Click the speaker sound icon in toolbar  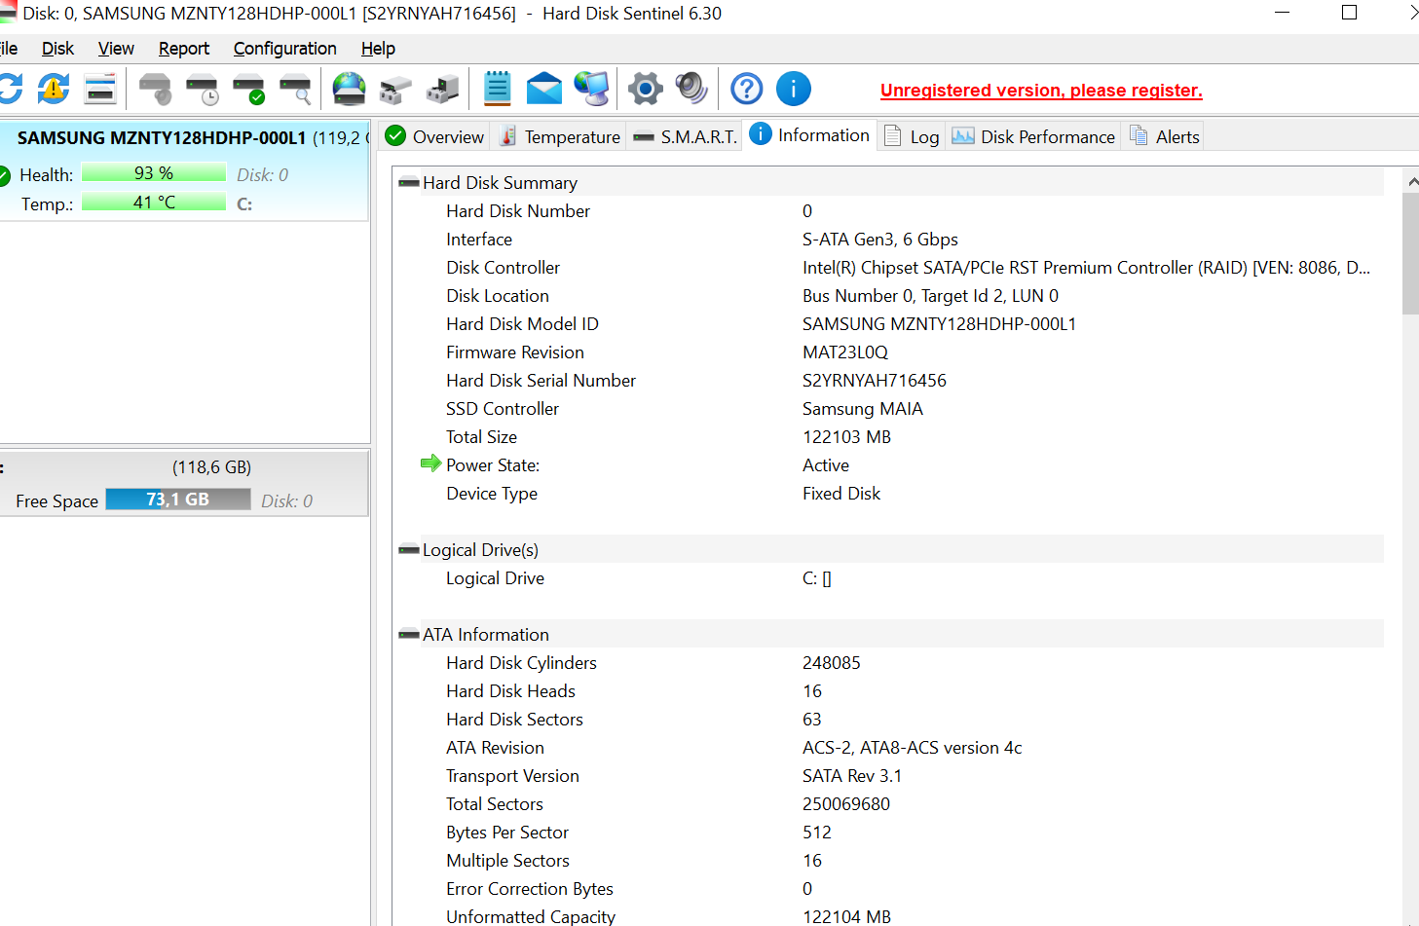691,90
